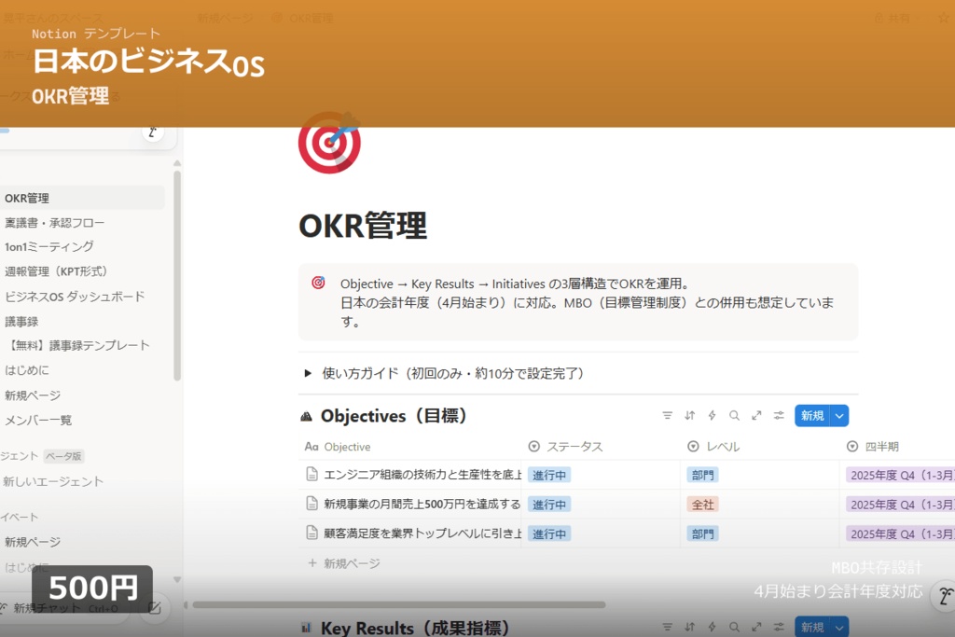Select the sort icon above the Objectives table
The image size is (955, 637).
(690, 415)
